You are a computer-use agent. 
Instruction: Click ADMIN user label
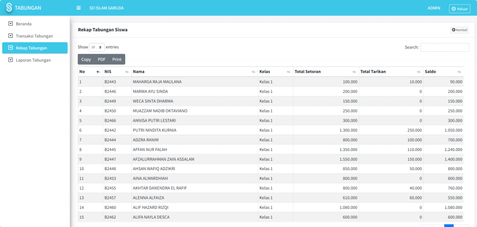point(434,8)
